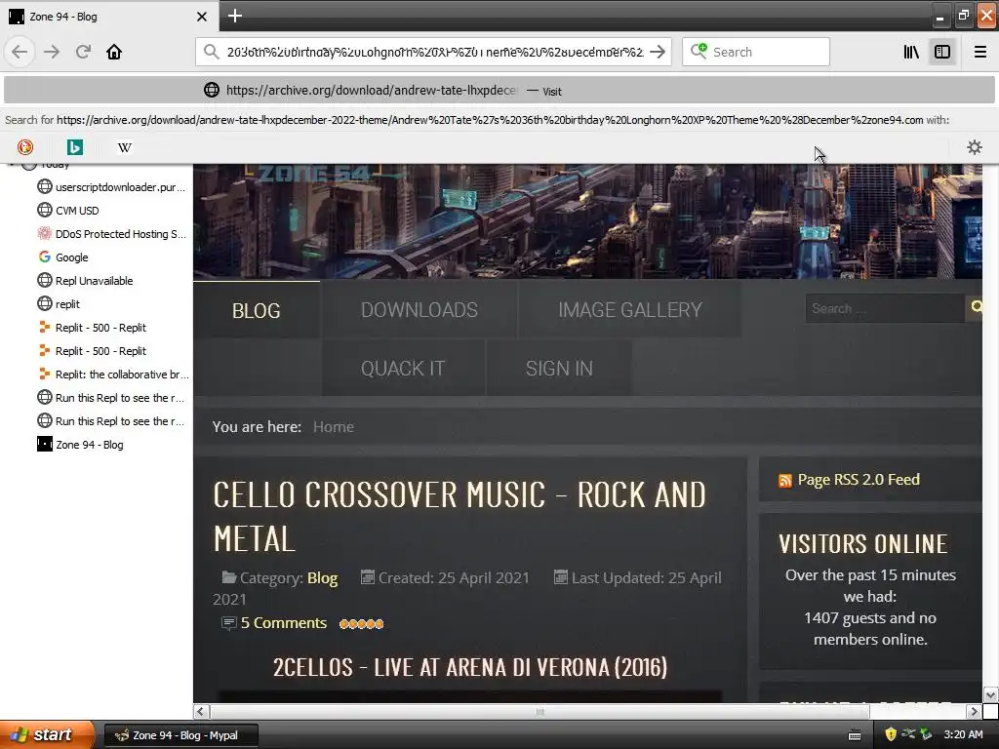Click the horizontal scrollbar thumb
999x749 pixels.
[x=539, y=711]
